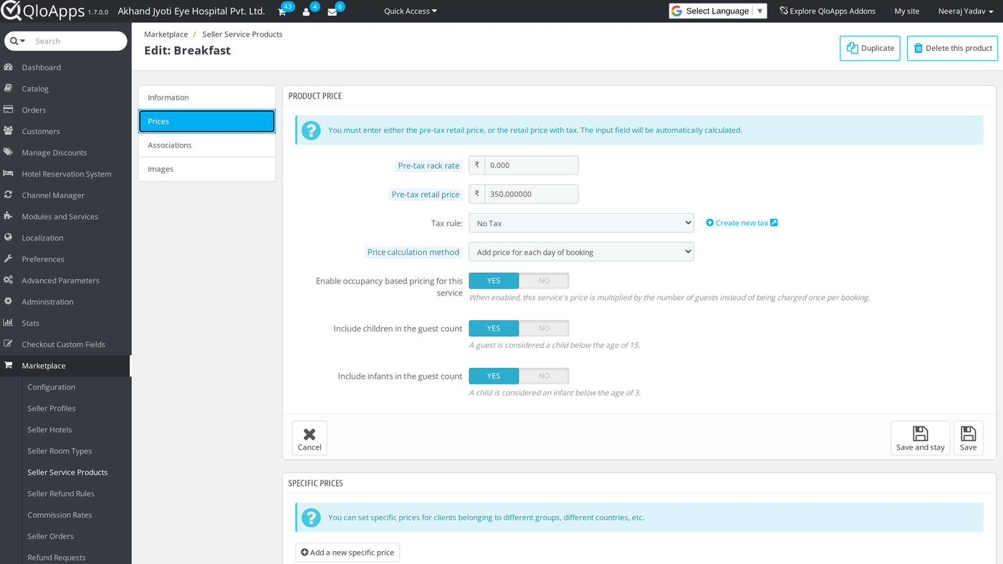Click Seller Service Products breadcrumb link
1003x564 pixels.
click(242, 34)
